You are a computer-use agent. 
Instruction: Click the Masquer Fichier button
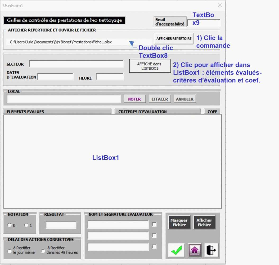pos(179,222)
